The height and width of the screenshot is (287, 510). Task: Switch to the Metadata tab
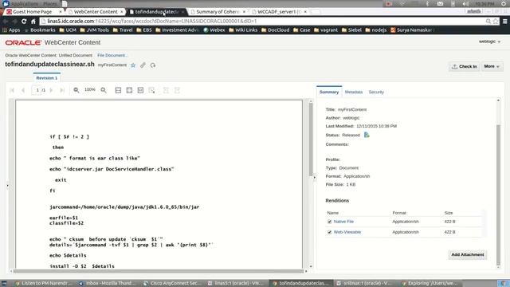tap(354, 92)
